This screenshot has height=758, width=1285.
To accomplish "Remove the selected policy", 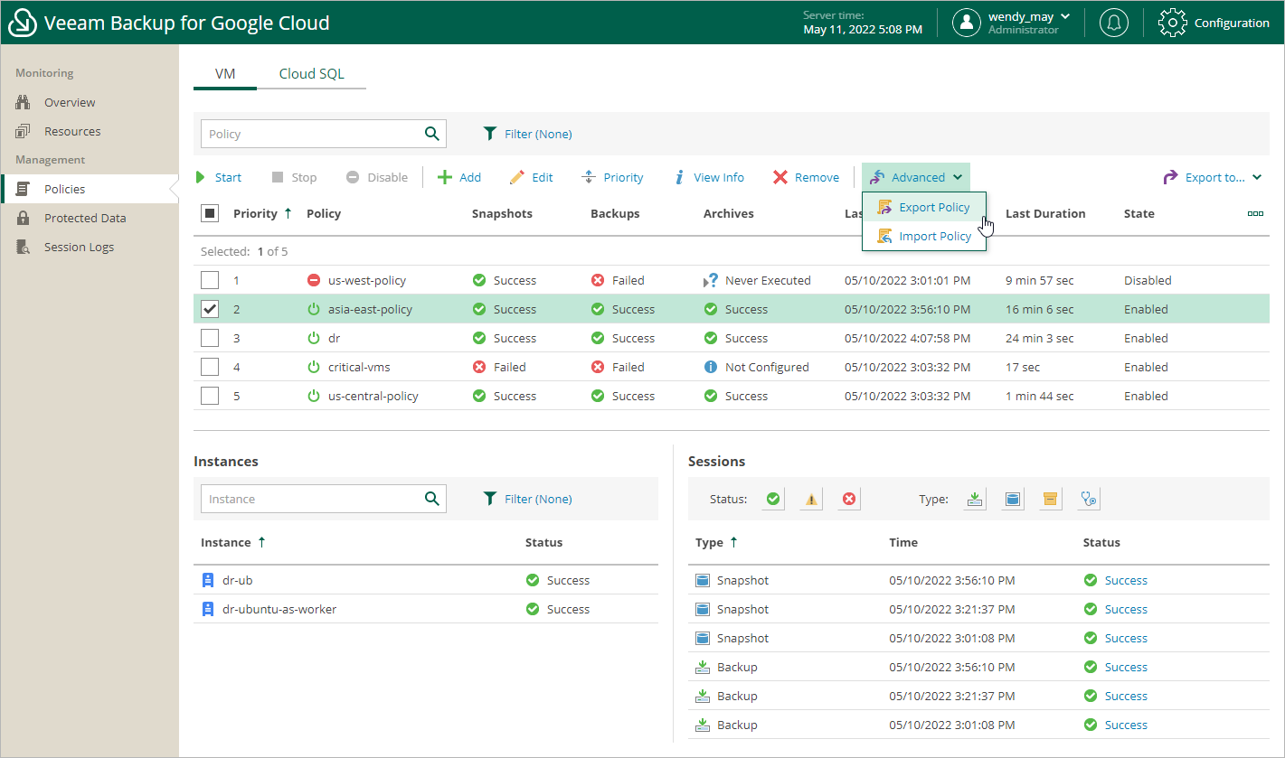I will (x=806, y=177).
